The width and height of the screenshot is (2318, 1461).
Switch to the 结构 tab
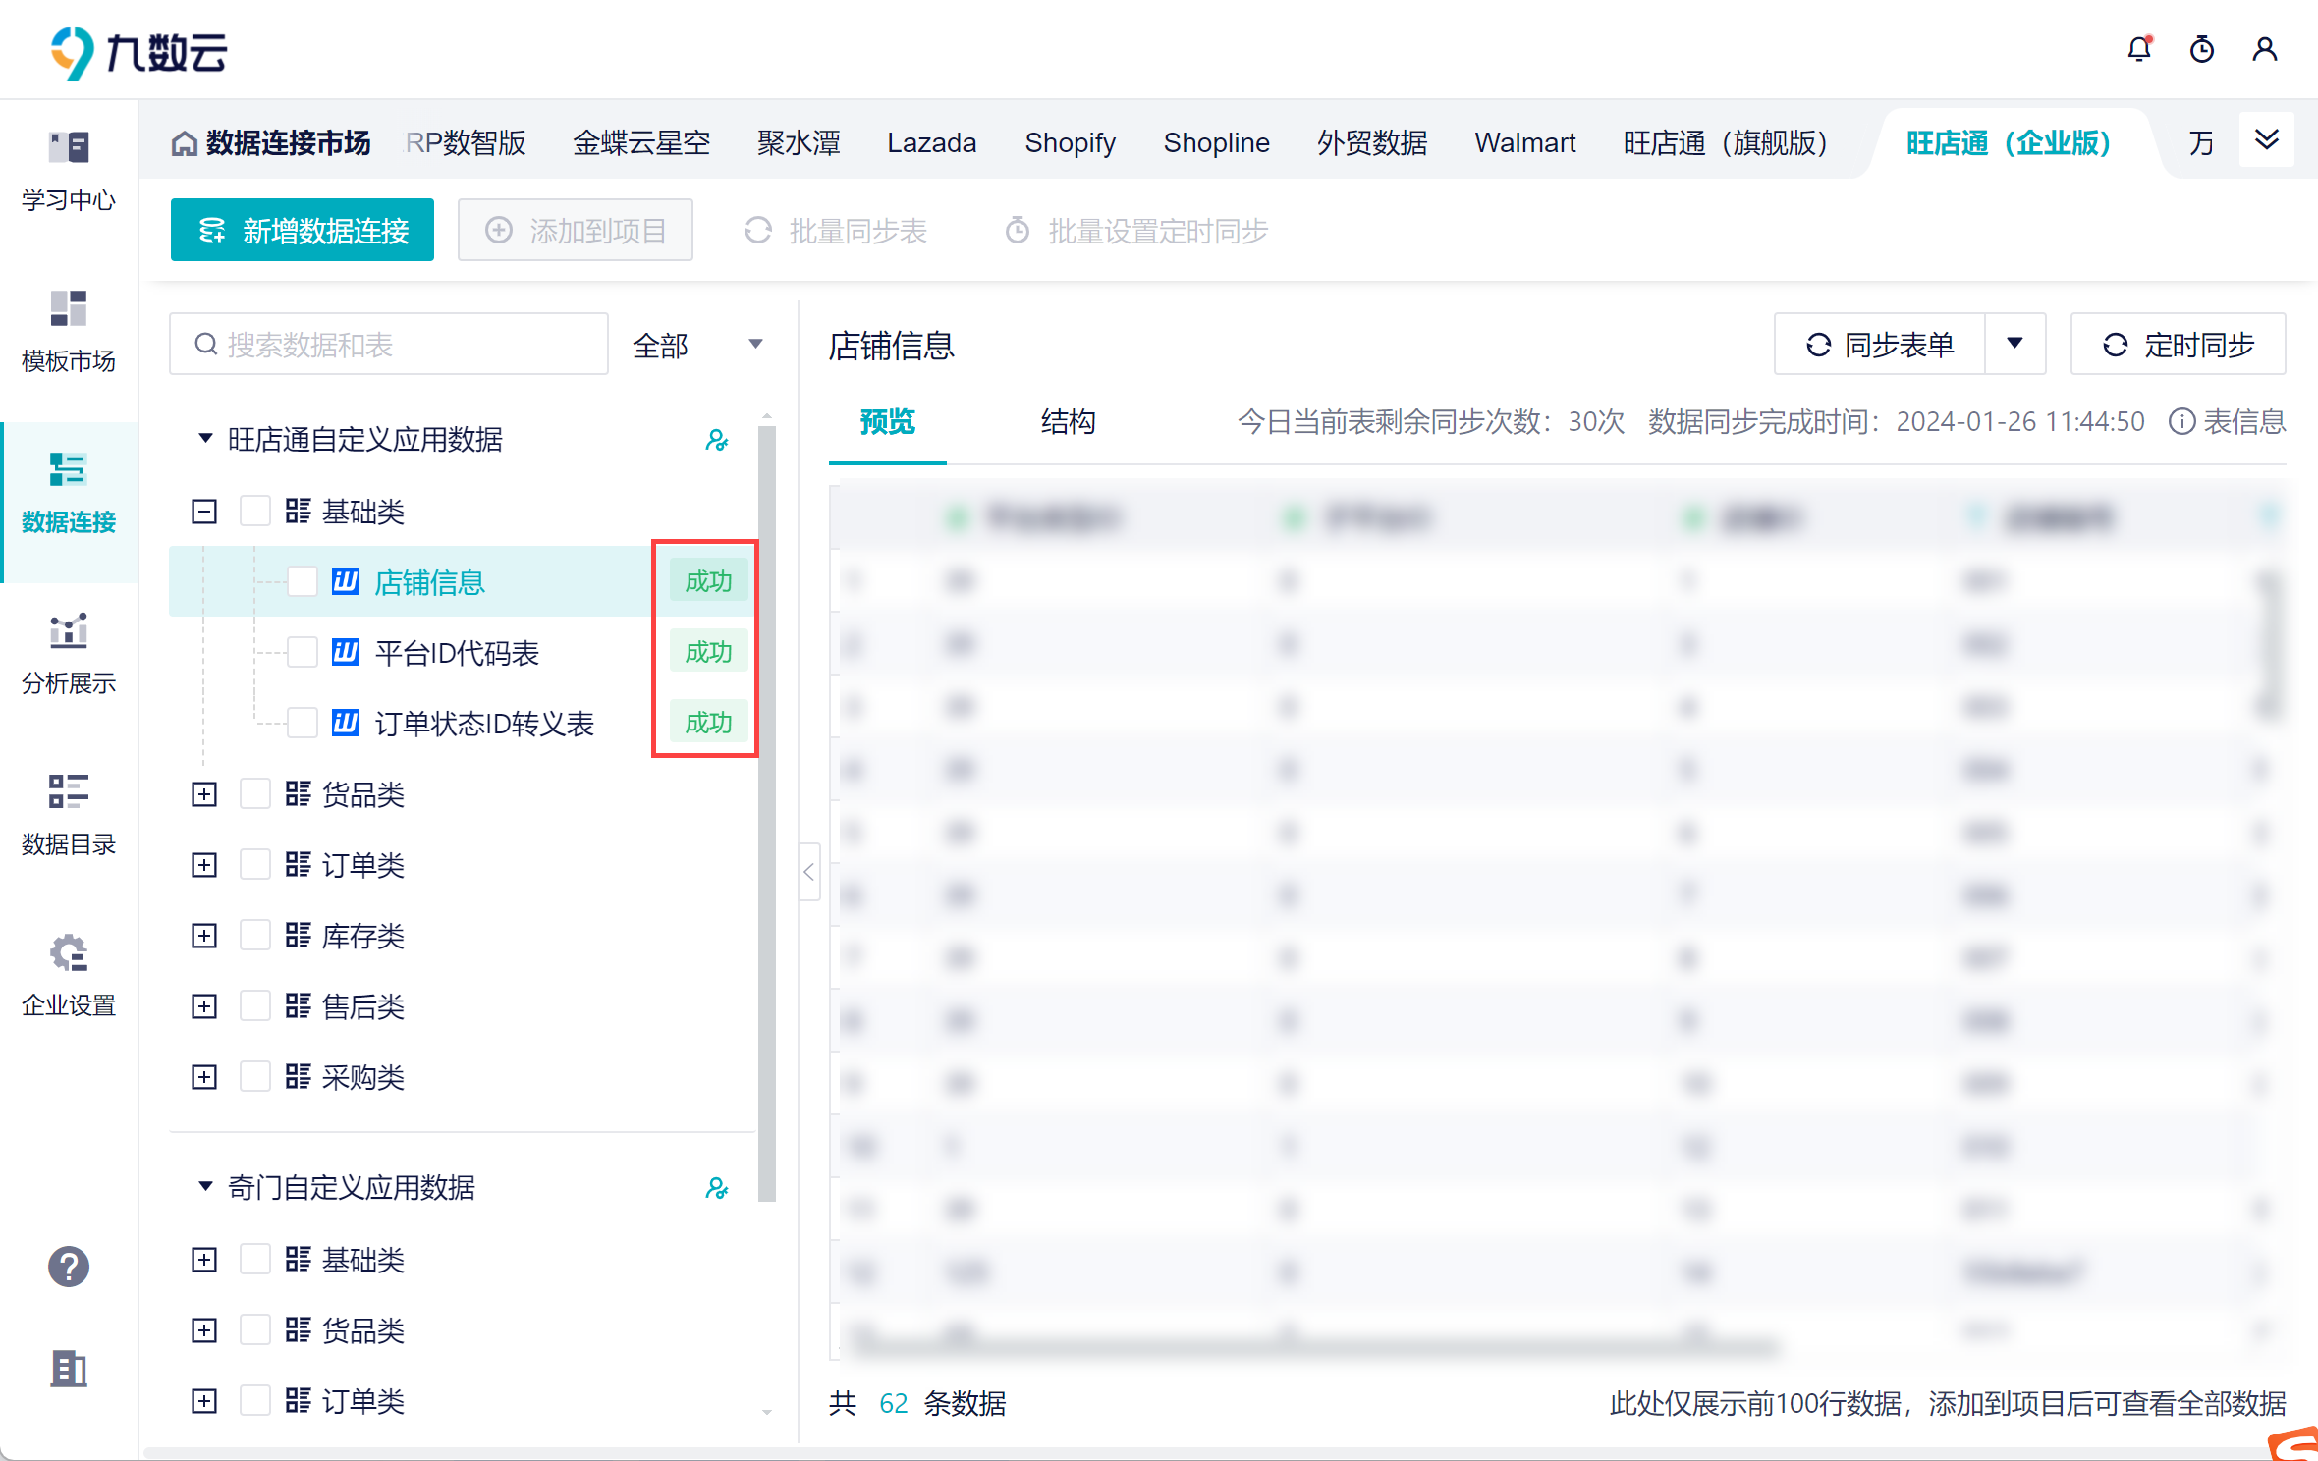pyautogui.click(x=1068, y=422)
